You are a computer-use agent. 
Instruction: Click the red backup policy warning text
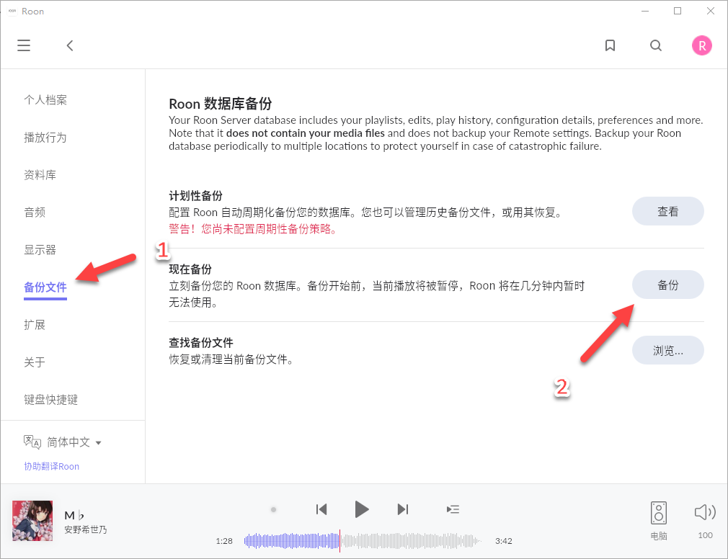pos(253,228)
